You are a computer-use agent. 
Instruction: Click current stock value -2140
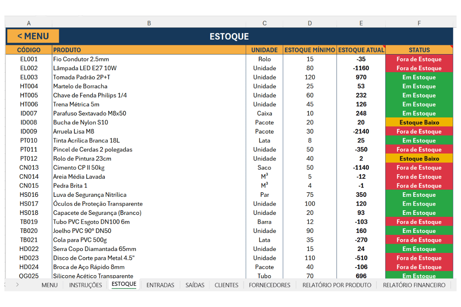coord(361,131)
